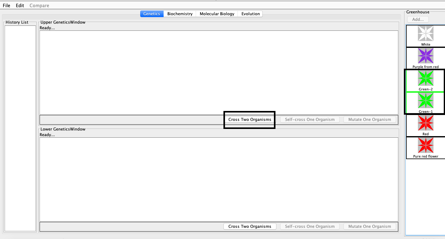Screen dimensions: 445x239
Task: Select the Green-1 flower organism
Action: pyautogui.click(x=425, y=101)
